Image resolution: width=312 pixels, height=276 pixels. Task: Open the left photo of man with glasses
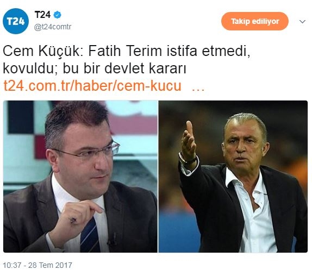click(x=80, y=177)
